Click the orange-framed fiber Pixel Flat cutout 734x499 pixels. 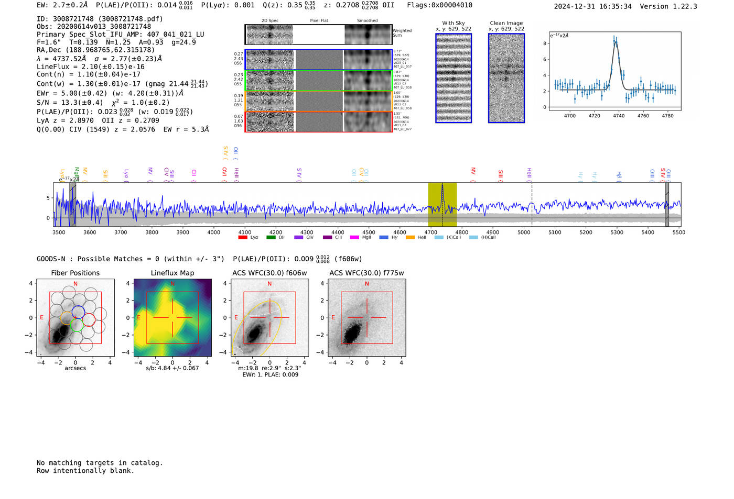[x=319, y=101]
